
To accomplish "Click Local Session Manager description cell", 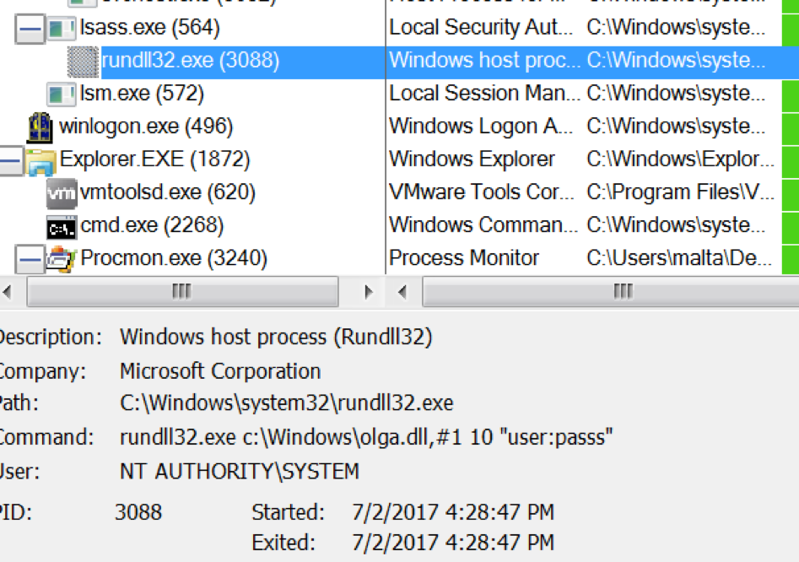I will (484, 94).
